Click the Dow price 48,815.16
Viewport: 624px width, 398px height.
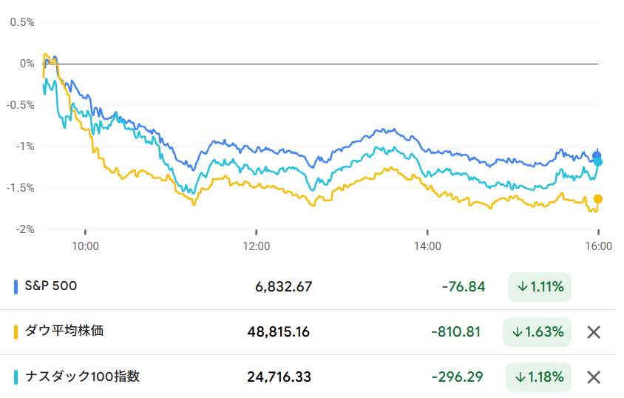[x=279, y=332]
